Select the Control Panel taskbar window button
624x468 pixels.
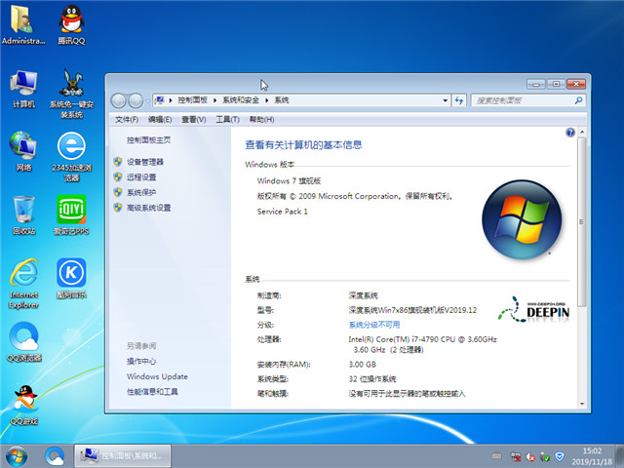[x=123, y=456]
